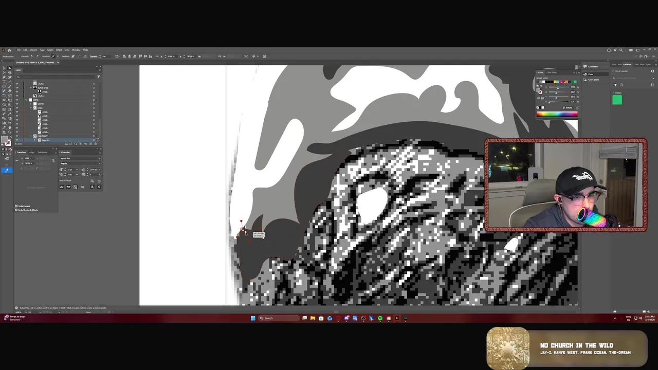658x370 pixels.
Task: Open the Search icon in top bar
Action: click(x=621, y=50)
